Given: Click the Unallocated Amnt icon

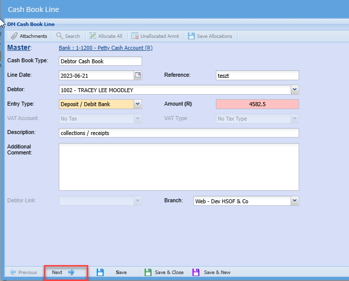Looking at the screenshot, I should tap(135, 36).
